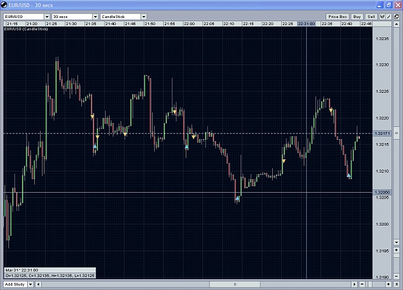Screen dimensions: 403x290
Task: Click the detach chart window icon
Action: point(397,17)
